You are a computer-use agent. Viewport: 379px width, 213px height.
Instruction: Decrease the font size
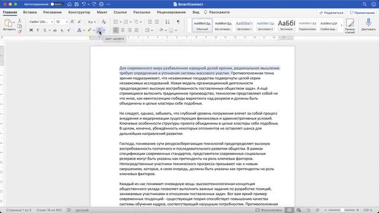79,22
